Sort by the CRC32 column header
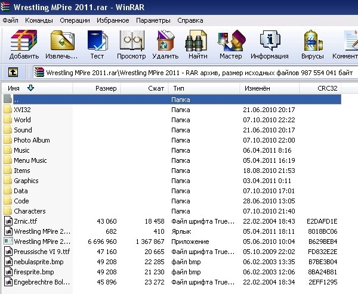 click(x=320, y=88)
